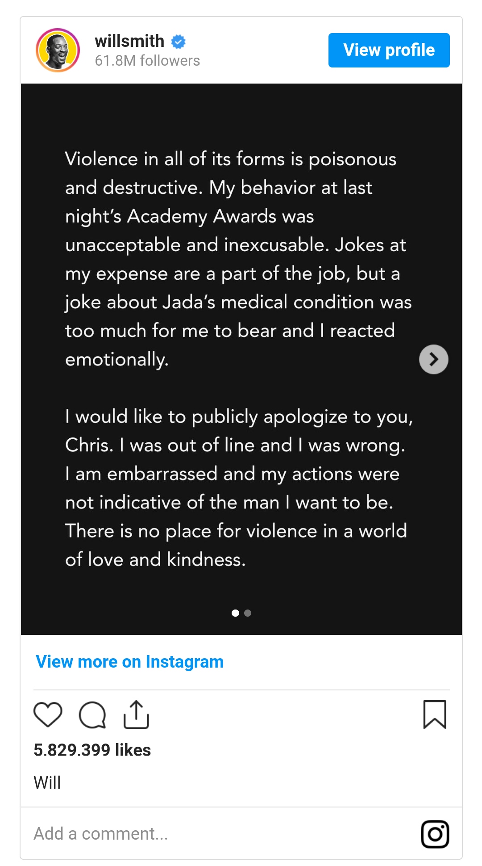Click the blue verified badge
The height and width of the screenshot is (866, 482).
(x=179, y=42)
